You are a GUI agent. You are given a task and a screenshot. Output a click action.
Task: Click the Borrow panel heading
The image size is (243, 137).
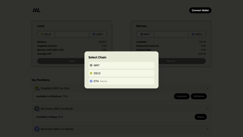141,26
